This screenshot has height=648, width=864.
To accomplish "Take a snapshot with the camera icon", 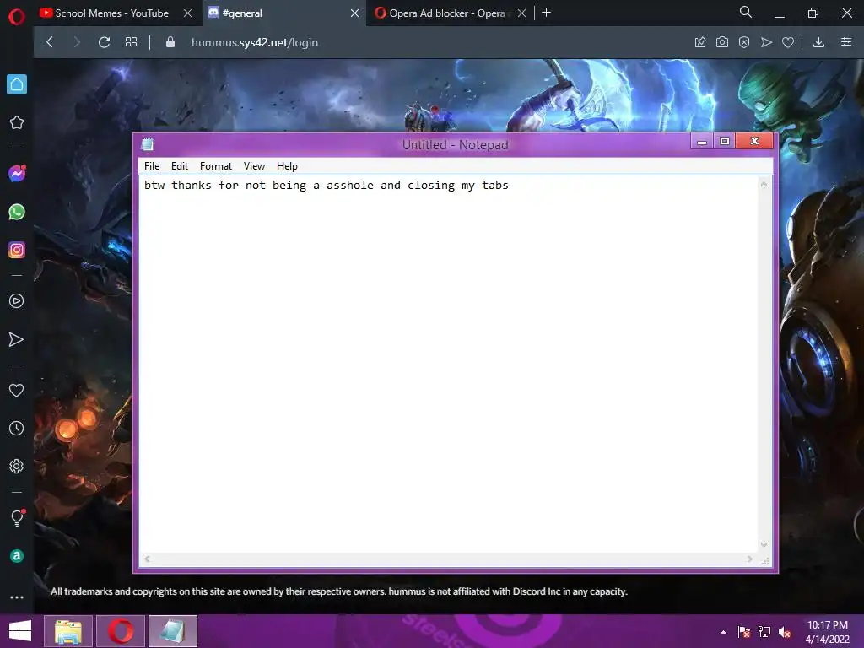I will [x=722, y=42].
